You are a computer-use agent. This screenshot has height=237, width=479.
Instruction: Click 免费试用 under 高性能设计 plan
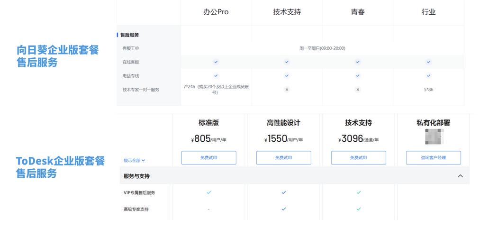coord(283,157)
